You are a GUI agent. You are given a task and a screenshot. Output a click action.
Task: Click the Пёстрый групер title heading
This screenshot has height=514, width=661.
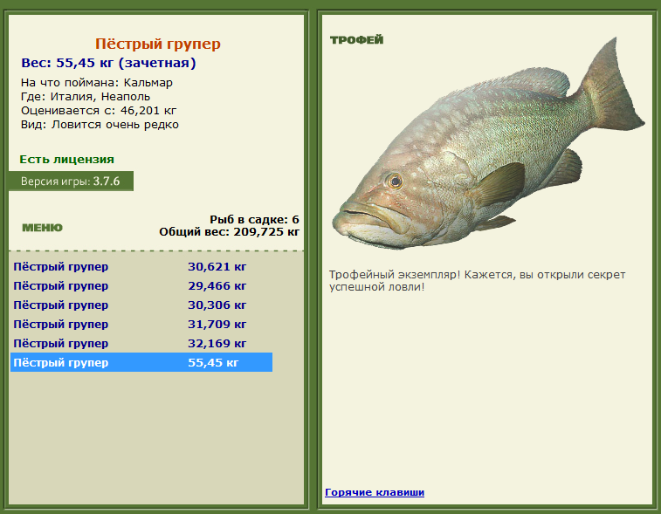tap(158, 44)
